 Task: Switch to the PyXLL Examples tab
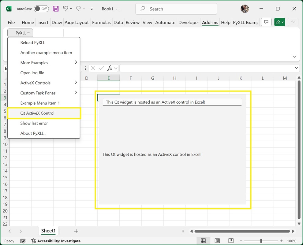(245, 23)
